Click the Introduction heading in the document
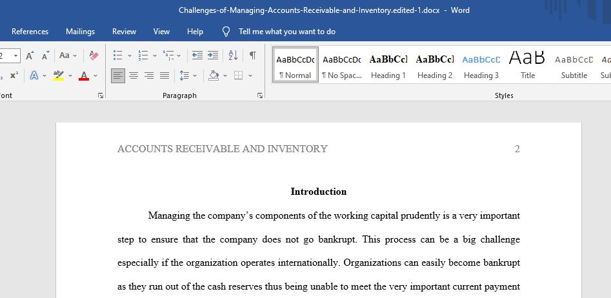Screen dimensions: 611x298 coord(318,192)
